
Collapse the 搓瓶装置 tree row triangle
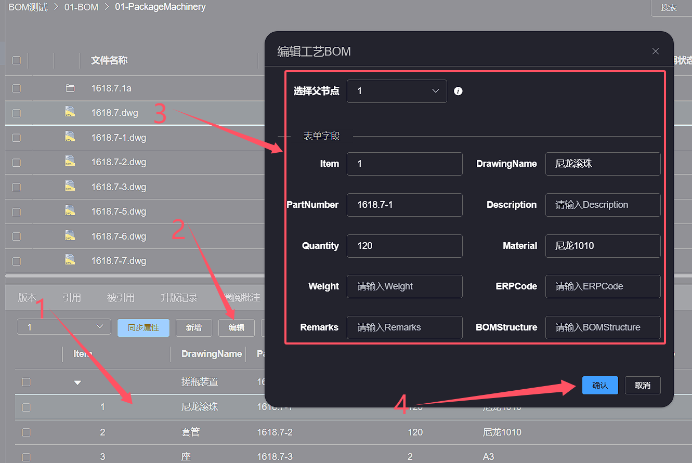pos(77,383)
